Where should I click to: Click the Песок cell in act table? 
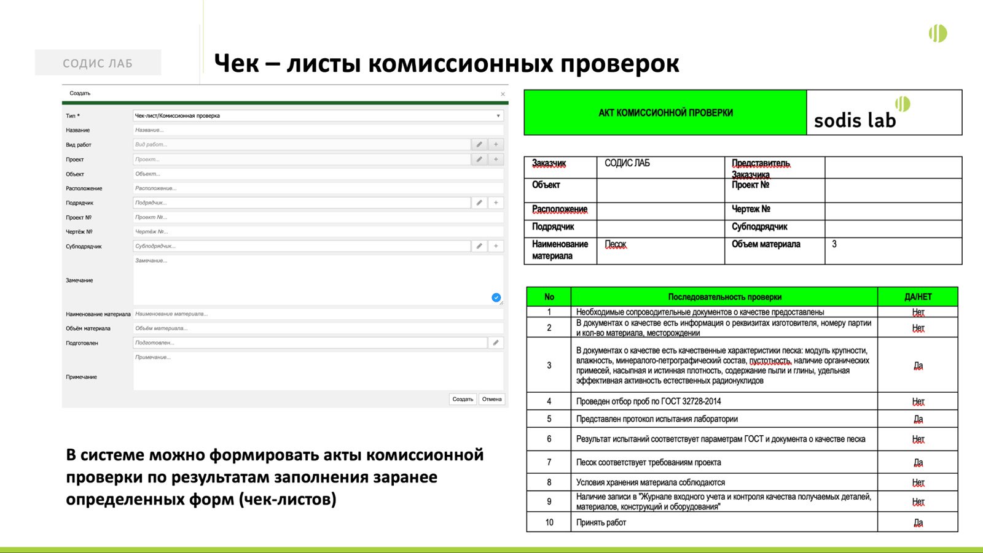[x=660, y=250]
